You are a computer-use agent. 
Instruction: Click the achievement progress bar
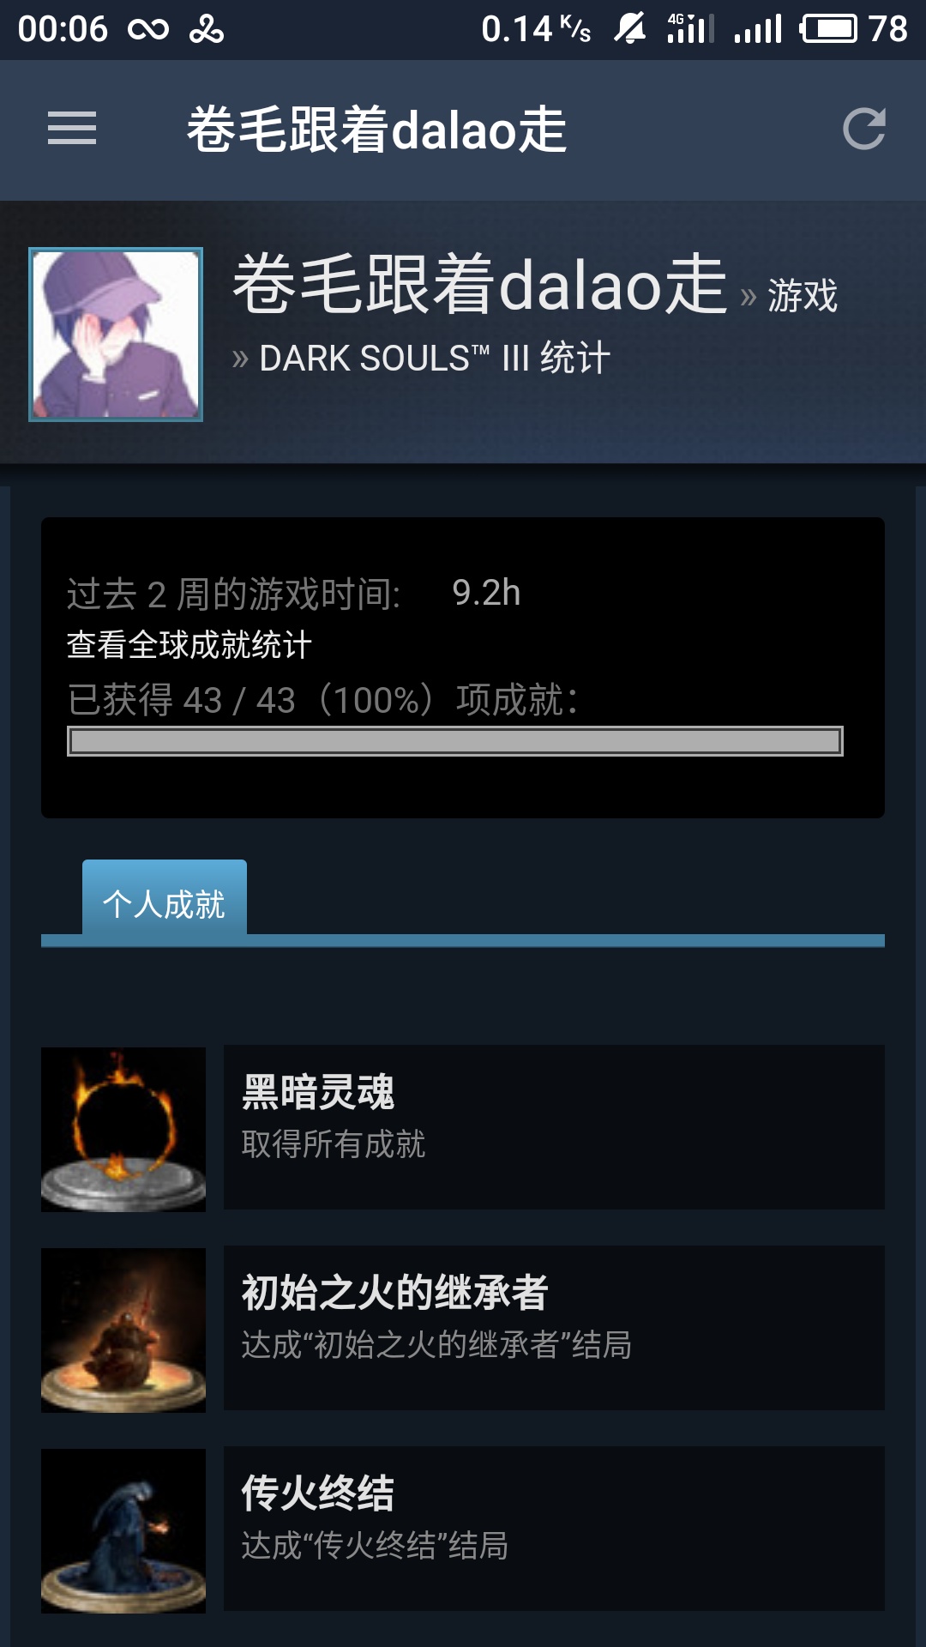[x=455, y=741]
